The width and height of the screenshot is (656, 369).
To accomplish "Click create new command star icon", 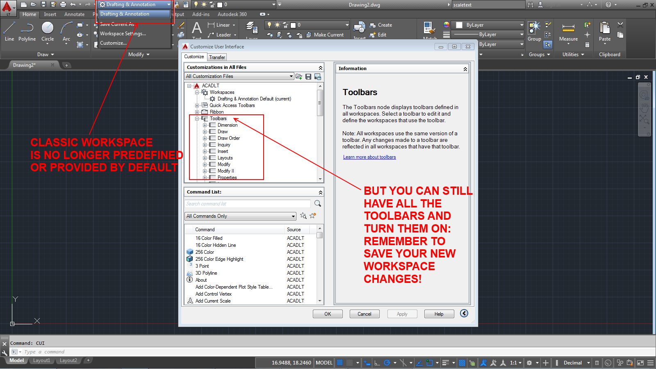I will (x=313, y=216).
